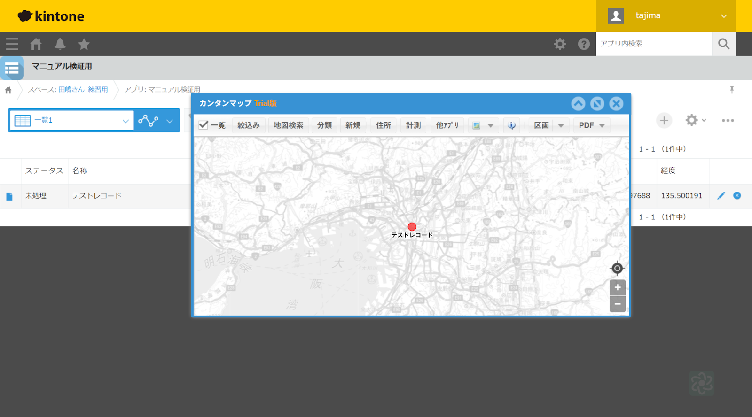Viewport: 752px width, 417px height.
Task: Edit the テストレコード row with pencil icon
Action: (721, 196)
